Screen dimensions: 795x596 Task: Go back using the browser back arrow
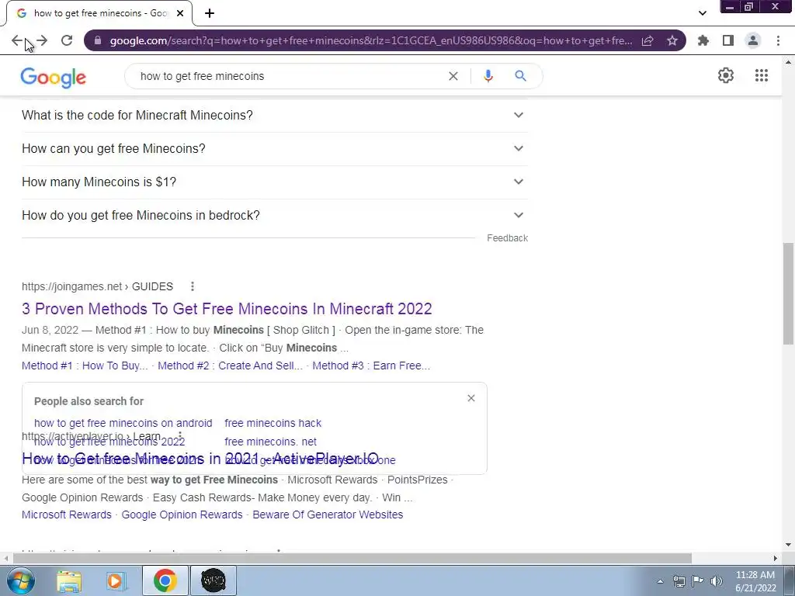point(17,40)
